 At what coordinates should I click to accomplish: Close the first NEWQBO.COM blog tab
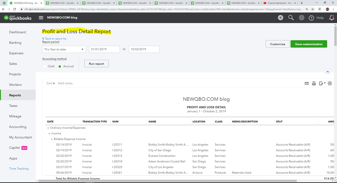click(x=41, y=3)
